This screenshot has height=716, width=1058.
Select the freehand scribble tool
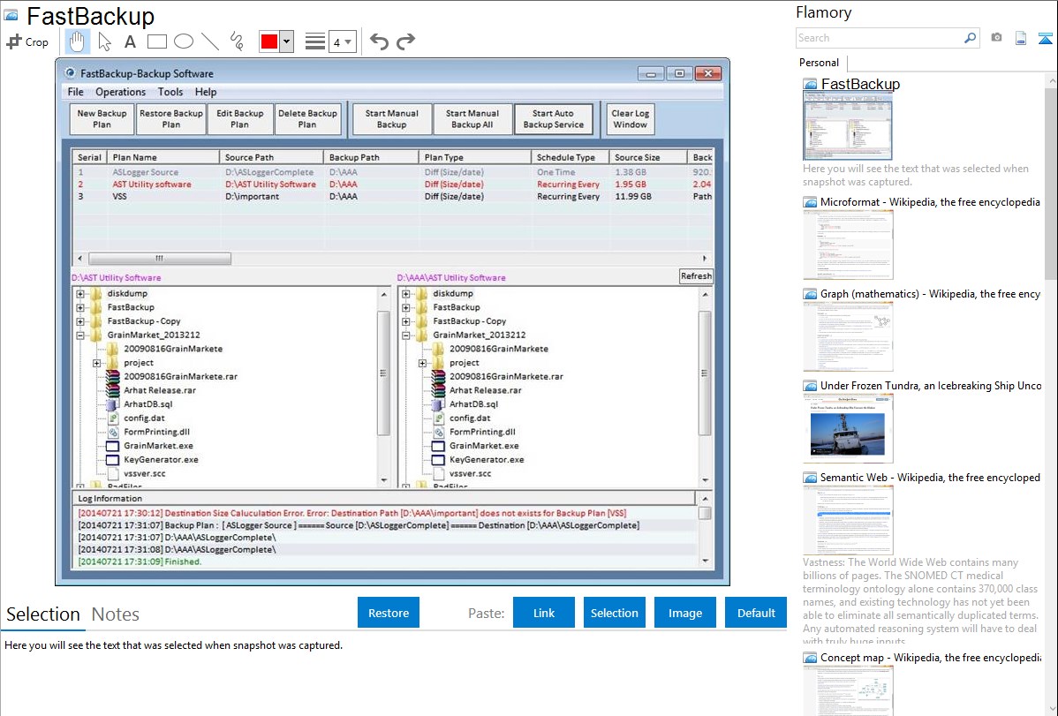[237, 41]
